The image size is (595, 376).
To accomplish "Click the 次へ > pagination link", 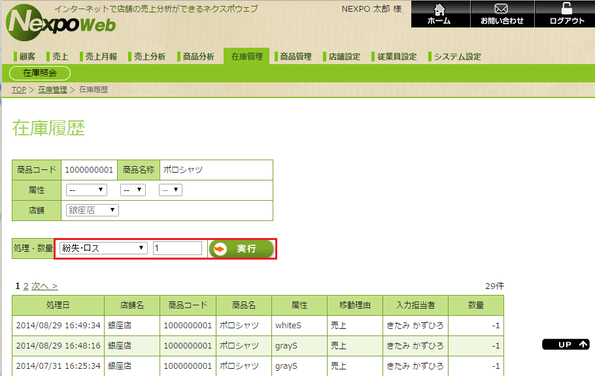I will tap(44, 286).
